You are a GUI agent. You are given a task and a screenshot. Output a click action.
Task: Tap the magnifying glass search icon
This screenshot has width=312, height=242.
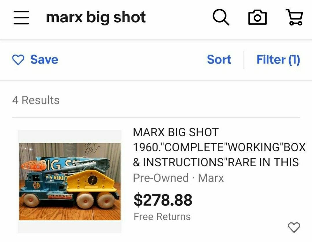click(221, 18)
